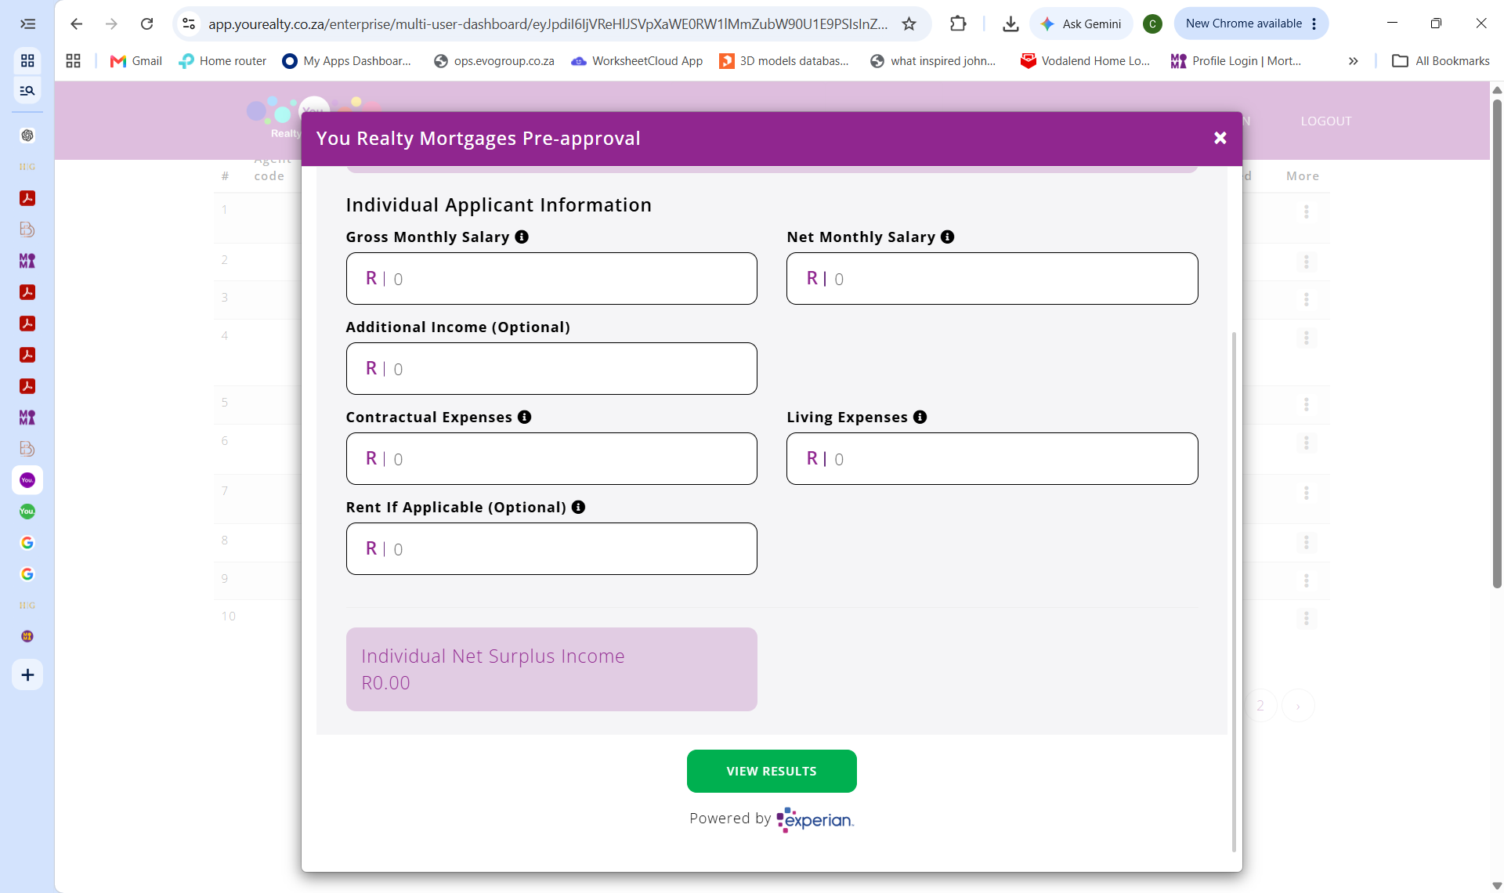Bookmark this page with the star icon
This screenshot has width=1504, height=893.
pos(909,23)
